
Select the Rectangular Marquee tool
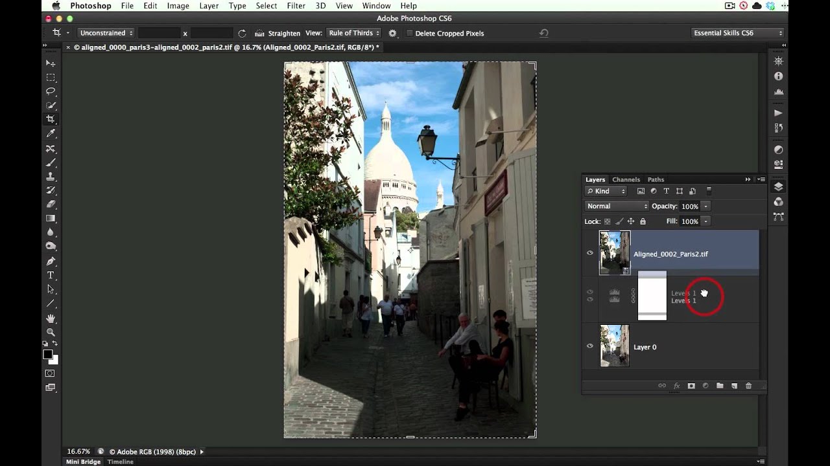(x=51, y=77)
